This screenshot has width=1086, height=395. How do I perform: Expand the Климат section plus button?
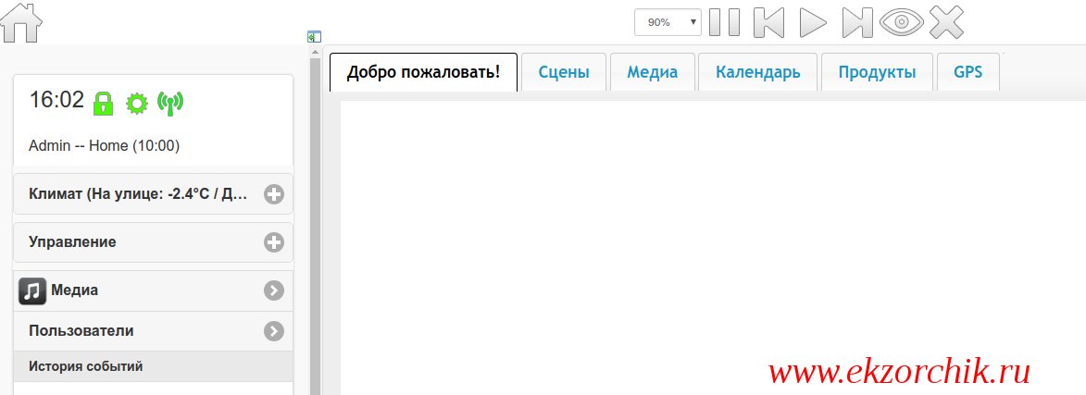[x=273, y=194]
